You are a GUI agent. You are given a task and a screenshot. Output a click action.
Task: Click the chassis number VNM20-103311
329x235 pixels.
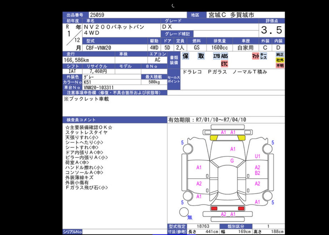(99, 88)
